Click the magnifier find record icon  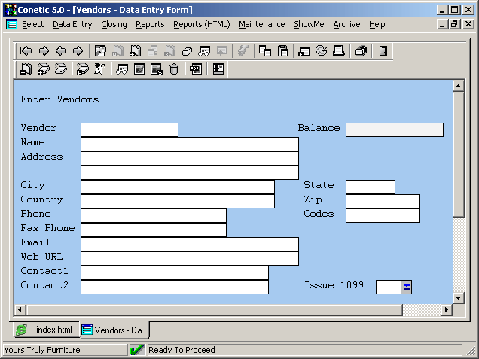(x=100, y=51)
